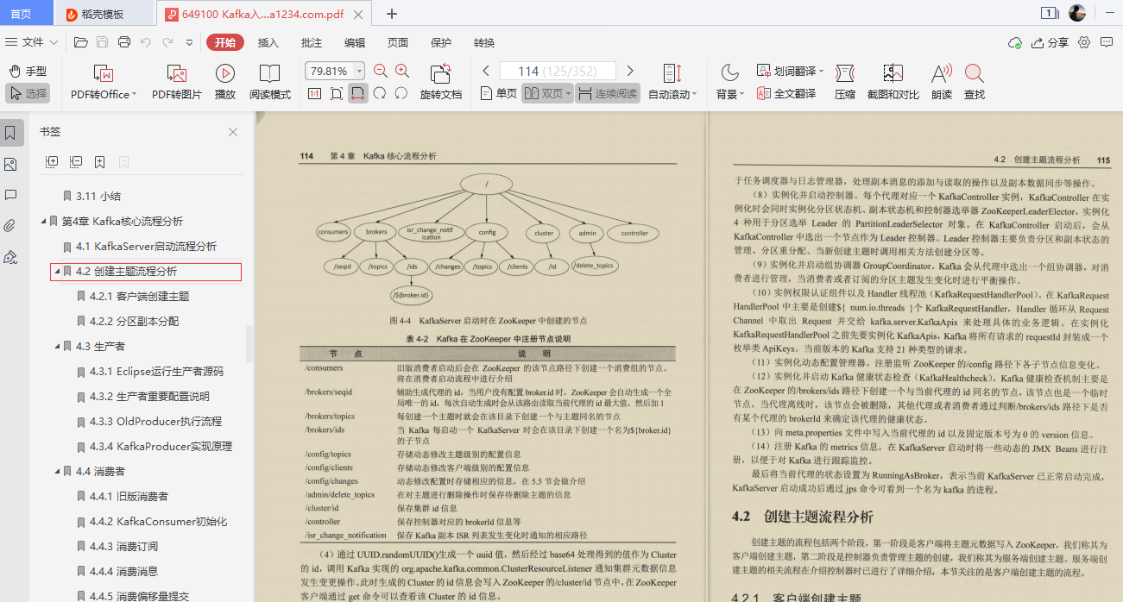Select the Hand tool (手型)
This screenshot has height=602, width=1123.
(28, 71)
